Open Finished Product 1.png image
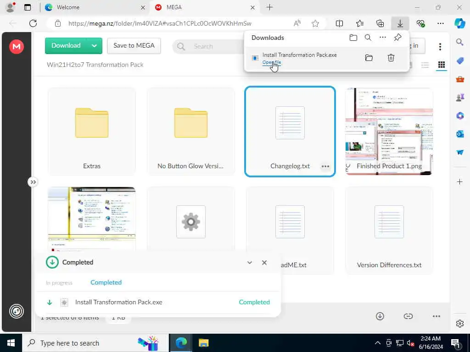The height and width of the screenshot is (352, 470). (389, 131)
